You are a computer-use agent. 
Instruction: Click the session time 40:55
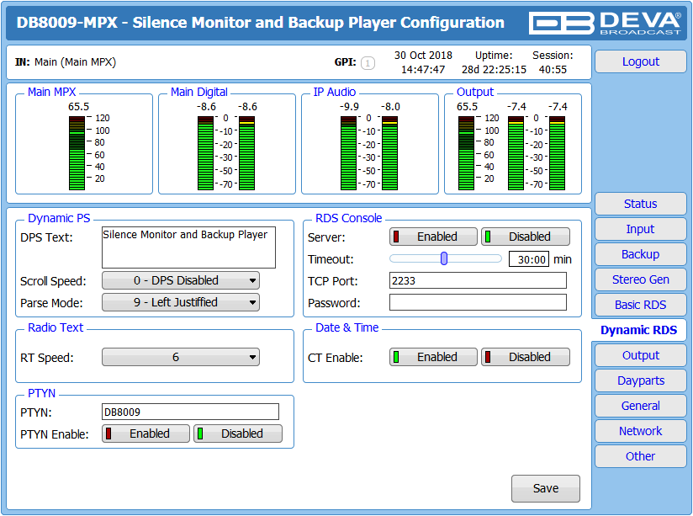pos(553,70)
